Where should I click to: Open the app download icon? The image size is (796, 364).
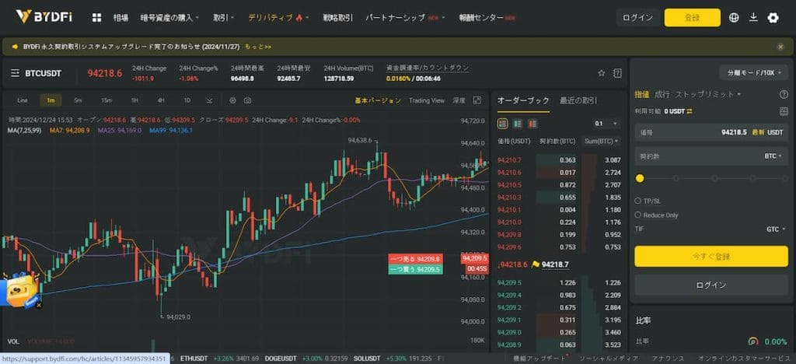(x=753, y=18)
